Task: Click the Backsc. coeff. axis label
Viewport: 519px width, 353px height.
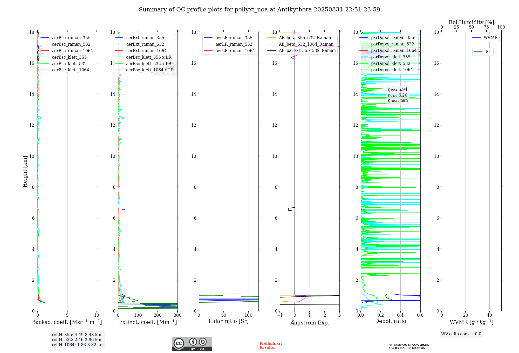Action: click(x=67, y=322)
